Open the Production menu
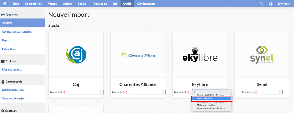This screenshot has width=294, height=113. 100,4
